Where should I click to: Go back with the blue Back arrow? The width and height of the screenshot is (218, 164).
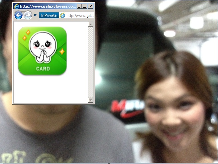click(18, 15)
